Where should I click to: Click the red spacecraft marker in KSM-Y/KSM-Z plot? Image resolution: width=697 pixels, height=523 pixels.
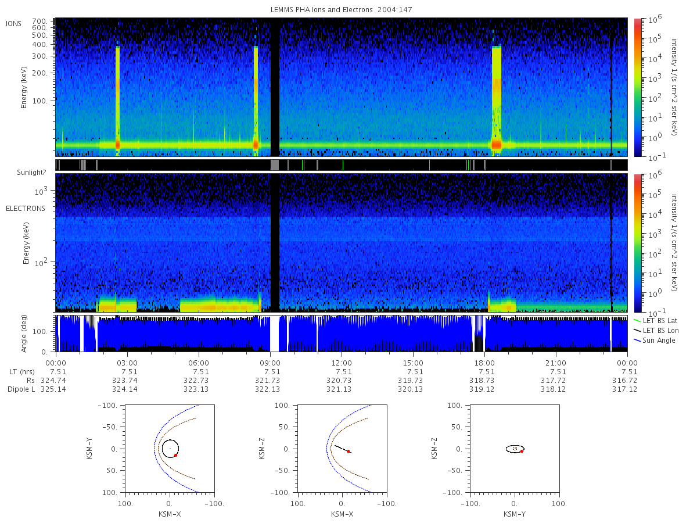[522, 451]
